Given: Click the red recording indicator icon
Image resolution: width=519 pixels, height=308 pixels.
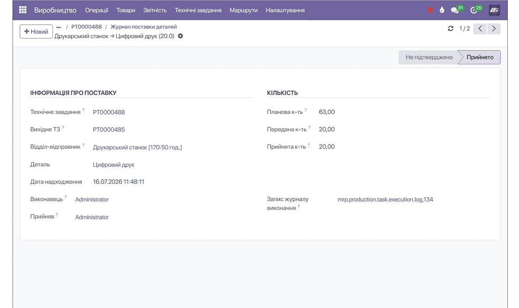Looking at the screenshot, I should click(x=430, y=10).
